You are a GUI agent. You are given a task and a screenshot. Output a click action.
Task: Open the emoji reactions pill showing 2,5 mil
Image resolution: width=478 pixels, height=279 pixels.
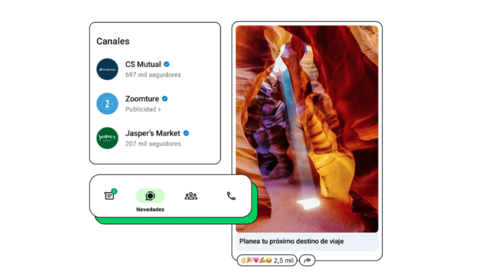click(x=267, y=260)
